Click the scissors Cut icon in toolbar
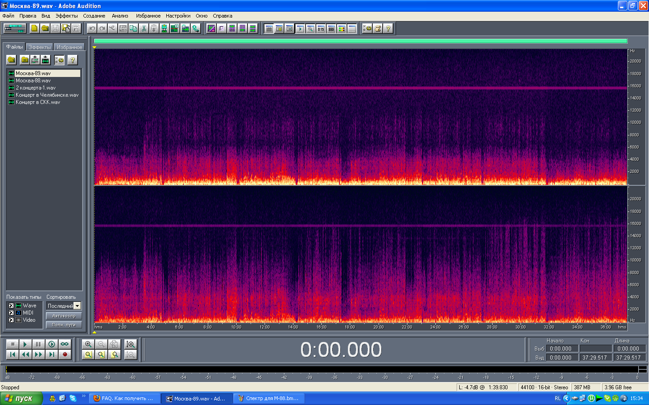 144,28
